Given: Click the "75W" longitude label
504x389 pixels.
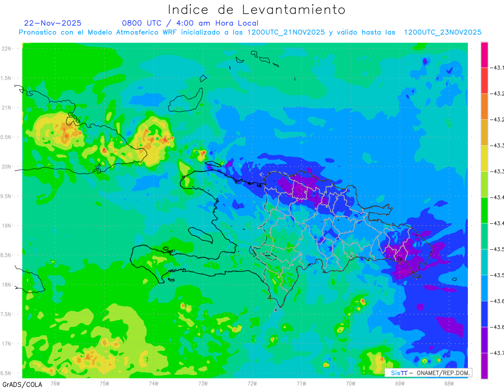Looking at the screenshot, I should [x=104, y=383].
